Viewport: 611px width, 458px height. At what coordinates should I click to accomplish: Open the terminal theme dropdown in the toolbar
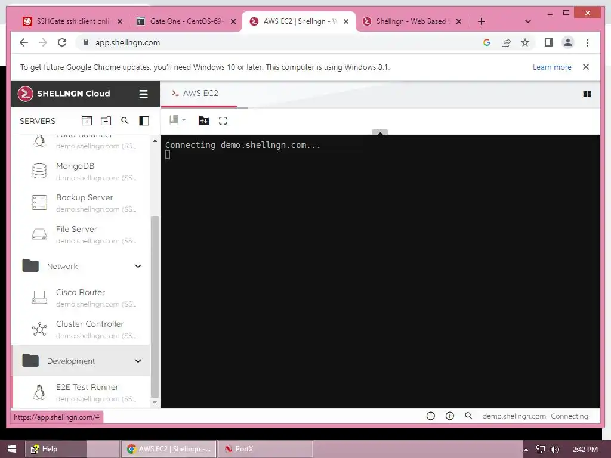point(178,120)
